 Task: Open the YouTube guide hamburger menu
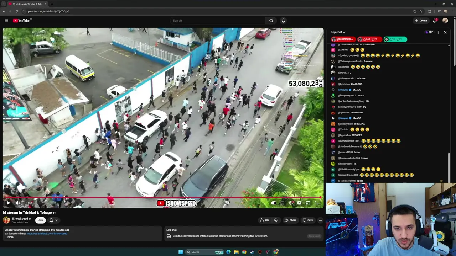coord(6,21)
